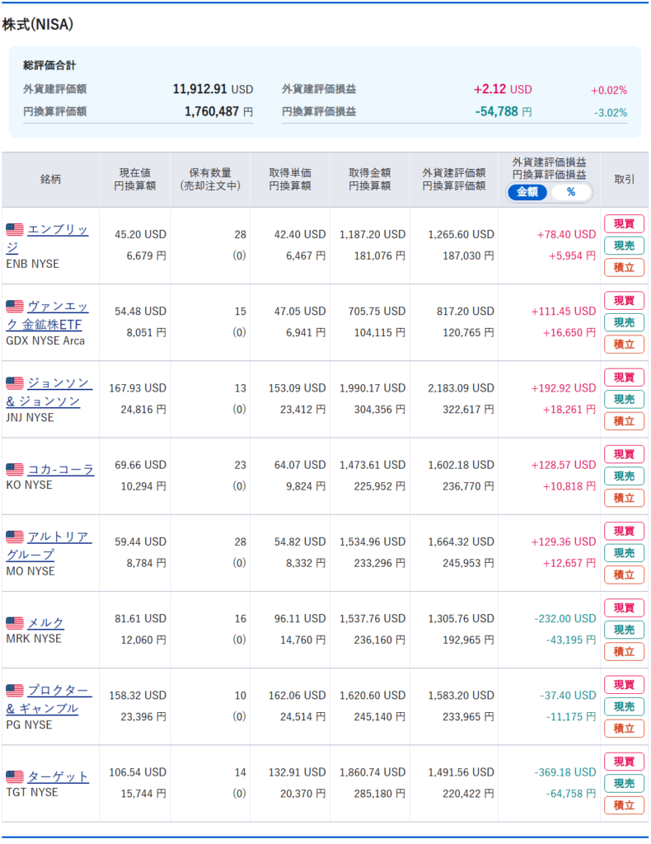The height and width of the screenshot is (844, 651).
Task: Click 積立 button for ターゲット TGT
Action: [x=624, y=805]
